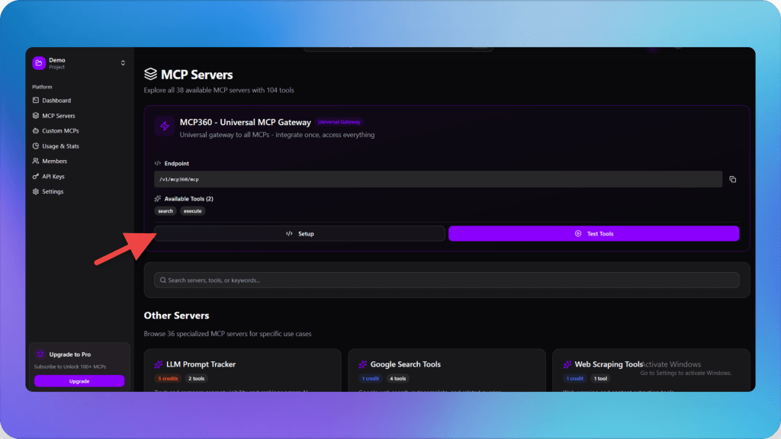Open the Web Scraping Tools card
Viewport: 781px width, 439px height.
(x=651, y=370)
